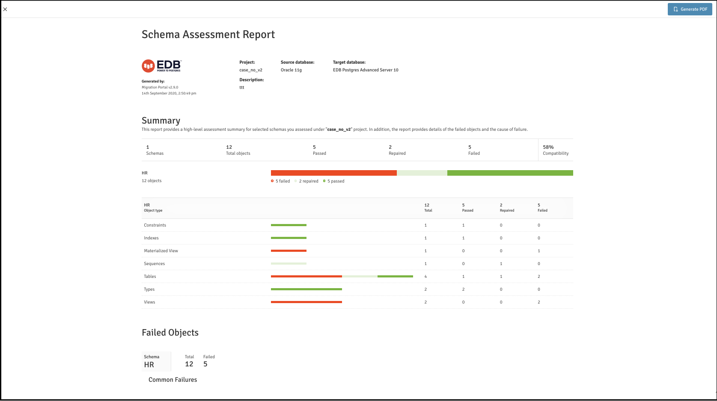Select the Types row label
717x401 pixels.
point(149,289)
